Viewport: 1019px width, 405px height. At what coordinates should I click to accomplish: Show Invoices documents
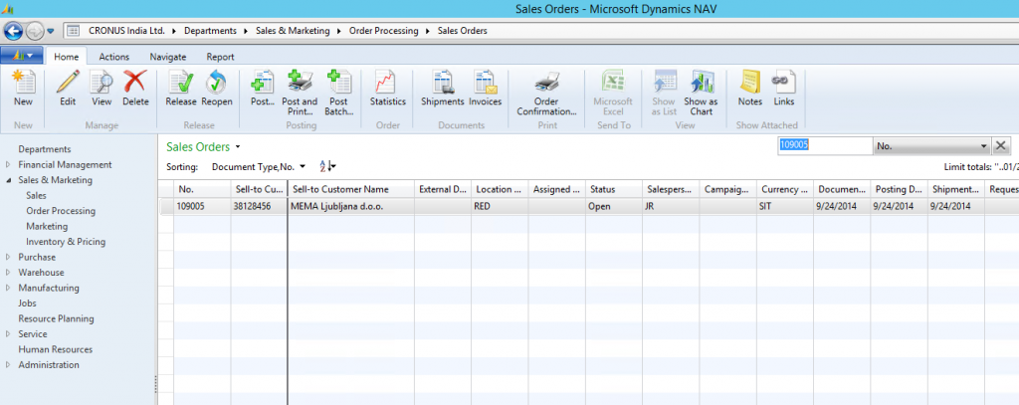coord(486,90)
